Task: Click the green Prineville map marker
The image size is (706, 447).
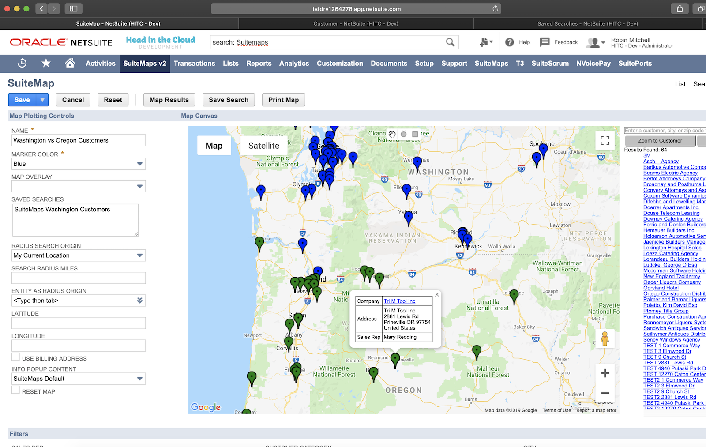Action: coord(395,360)
